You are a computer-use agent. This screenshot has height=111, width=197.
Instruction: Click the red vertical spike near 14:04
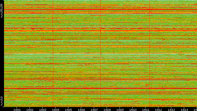tap(53, 53)
